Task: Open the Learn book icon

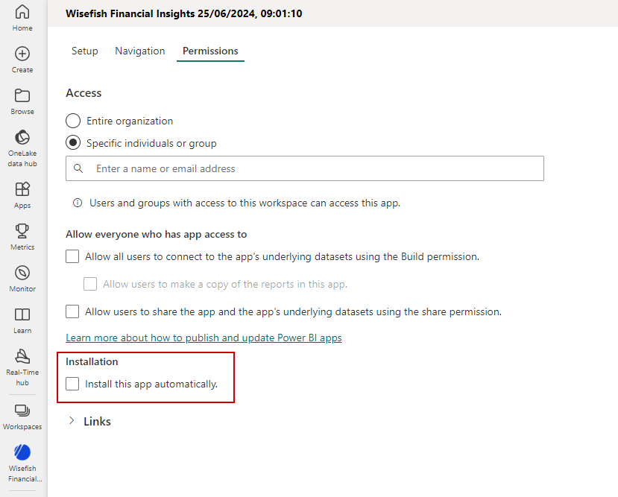Action: pyautogui.click(x=22, y=315)
